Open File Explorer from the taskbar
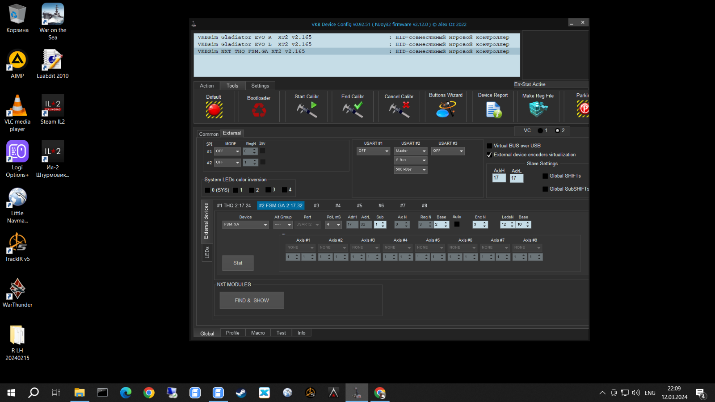The width and height of the screenshot is (715, 402). coord(80,393)
